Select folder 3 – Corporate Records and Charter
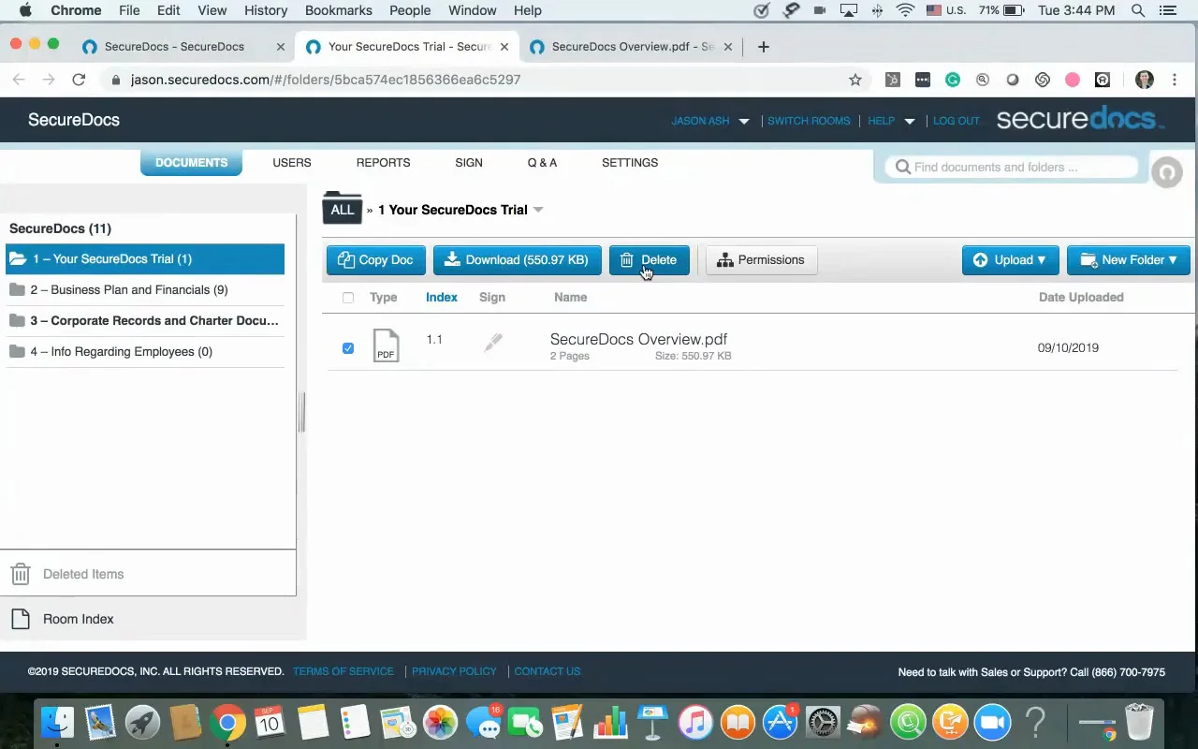The width and height of the screenshot is (1198, 749). pyautogui.click(x=145, y=321)
